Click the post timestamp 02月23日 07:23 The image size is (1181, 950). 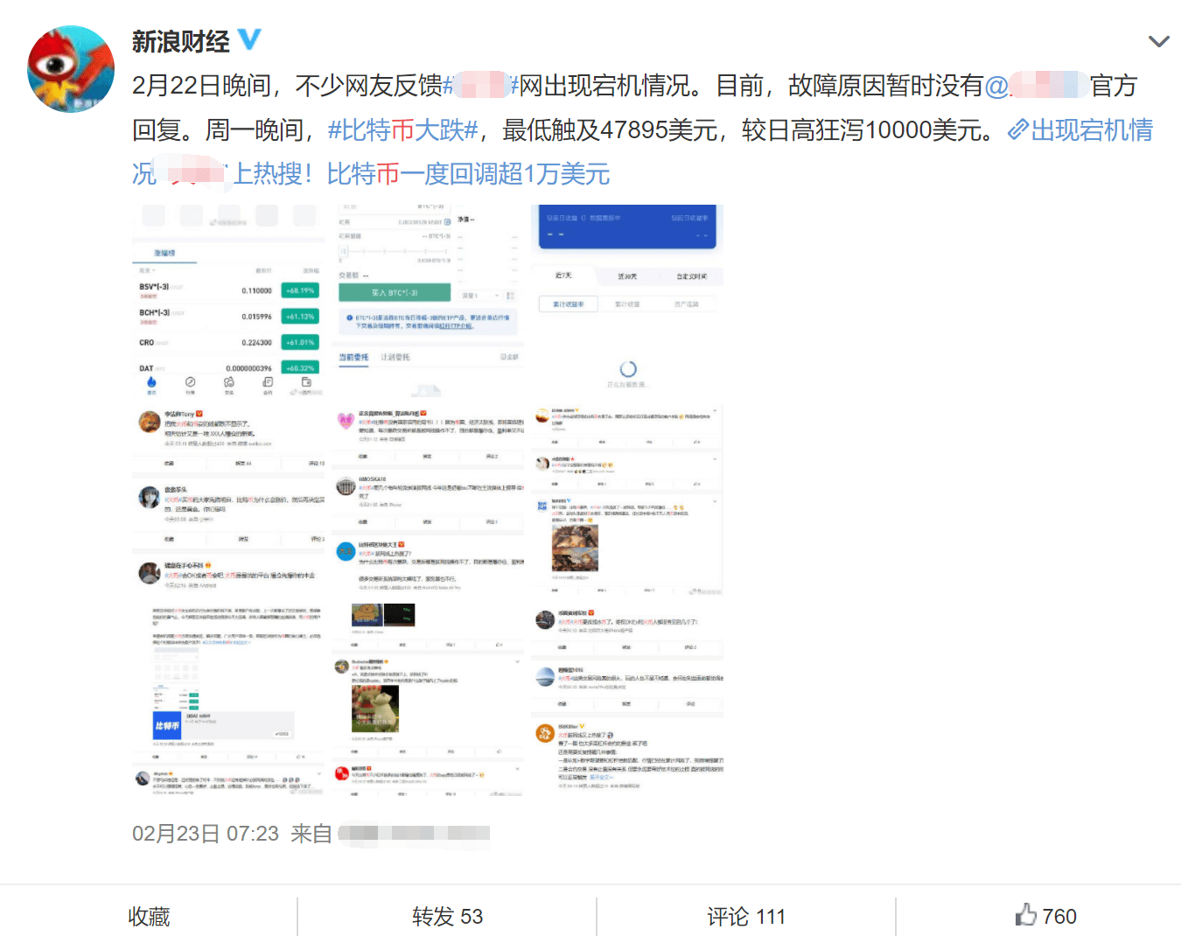tap(206, 834)
